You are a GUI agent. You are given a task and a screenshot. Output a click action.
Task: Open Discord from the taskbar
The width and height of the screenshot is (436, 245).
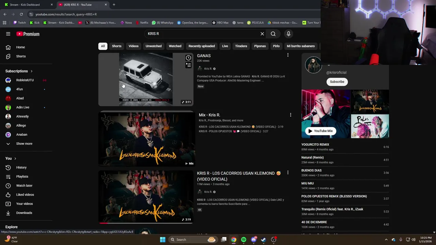coord(253,240)
